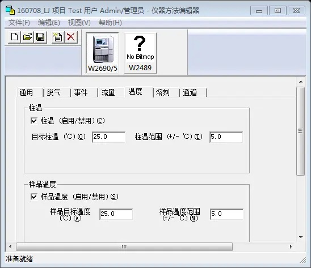Open a file with the folder icon

click(x=27, y=37)
